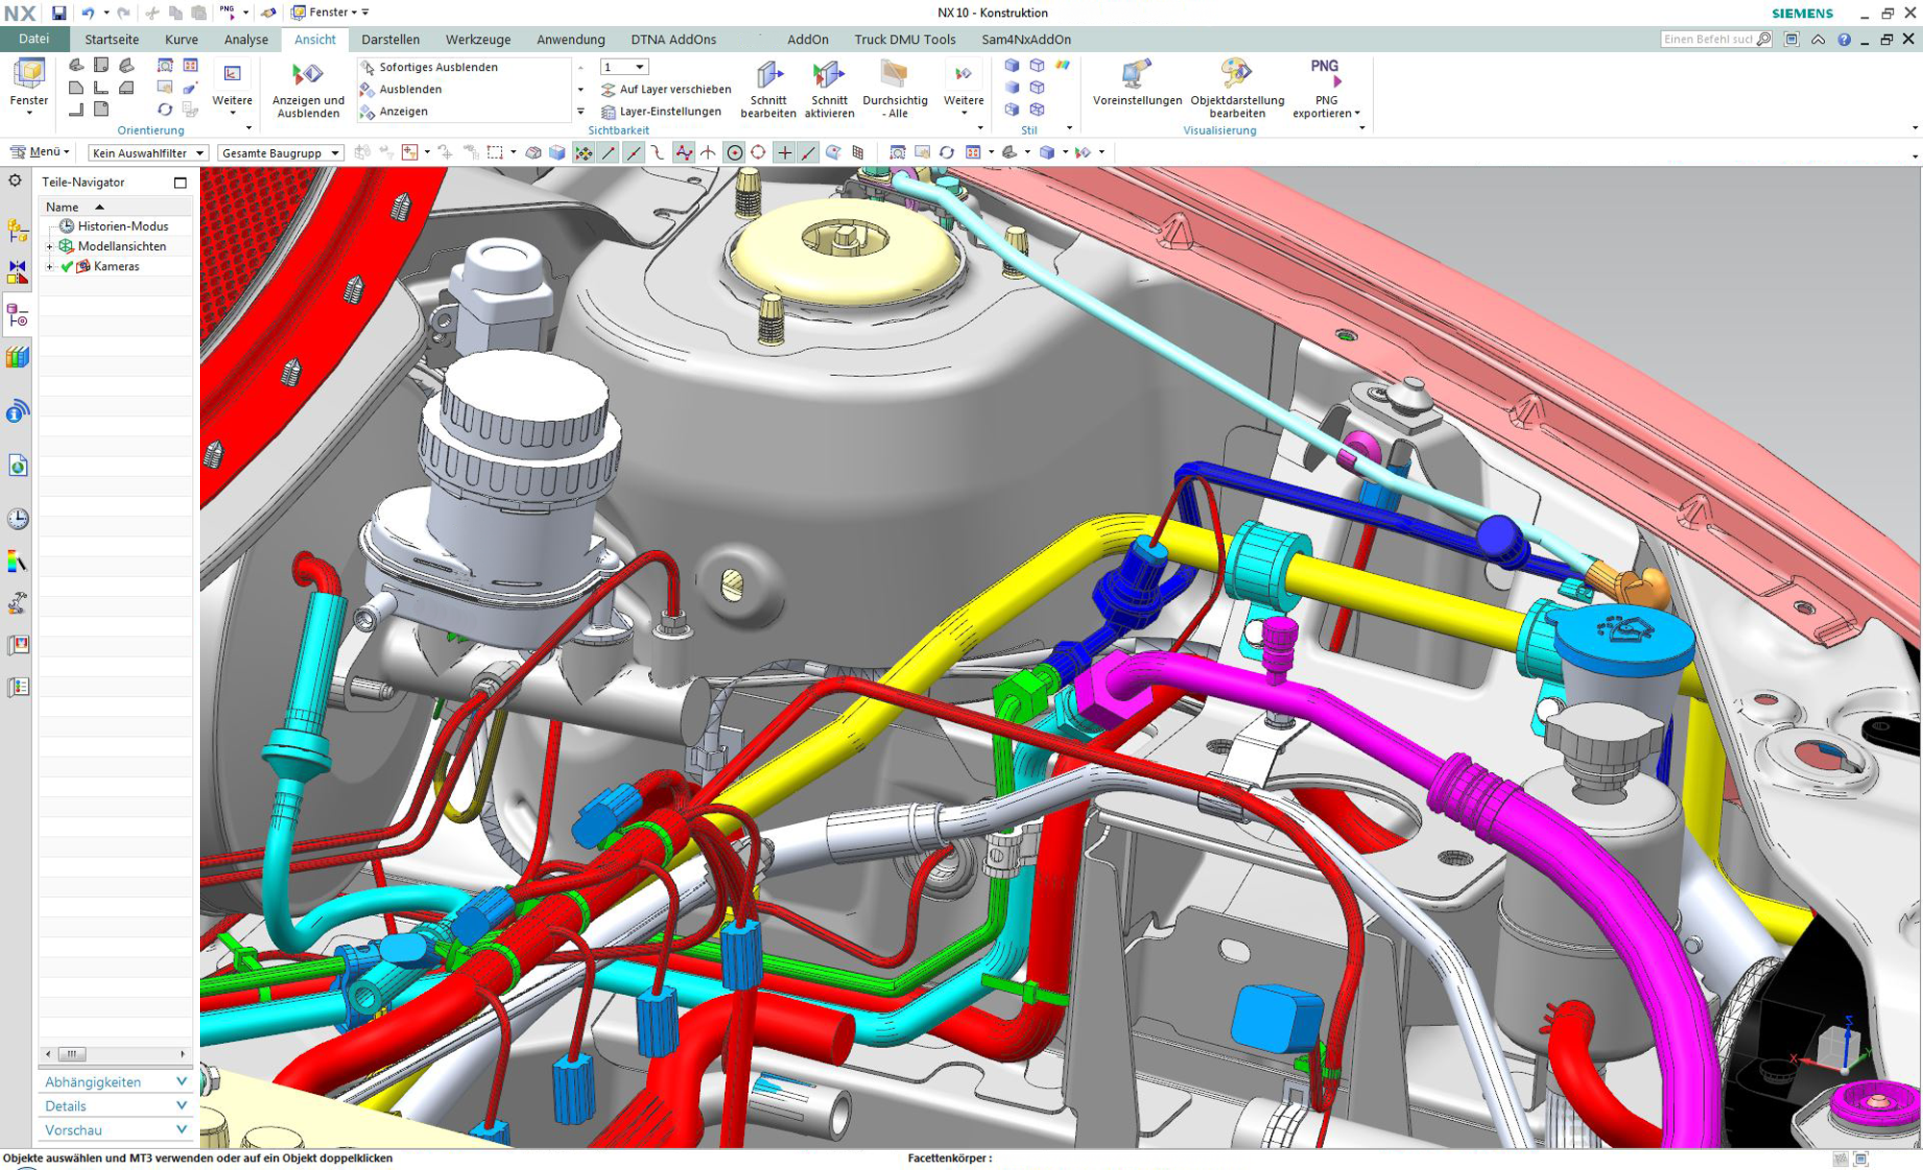The width and height of the screenshot is (1923, 1170).
Task: Open the Voreinstellungen dialog
Action: pyautogui.click(x=1136, y=87)
